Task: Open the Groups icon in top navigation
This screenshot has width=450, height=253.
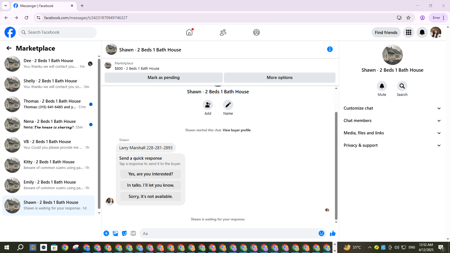Action: 256,32
